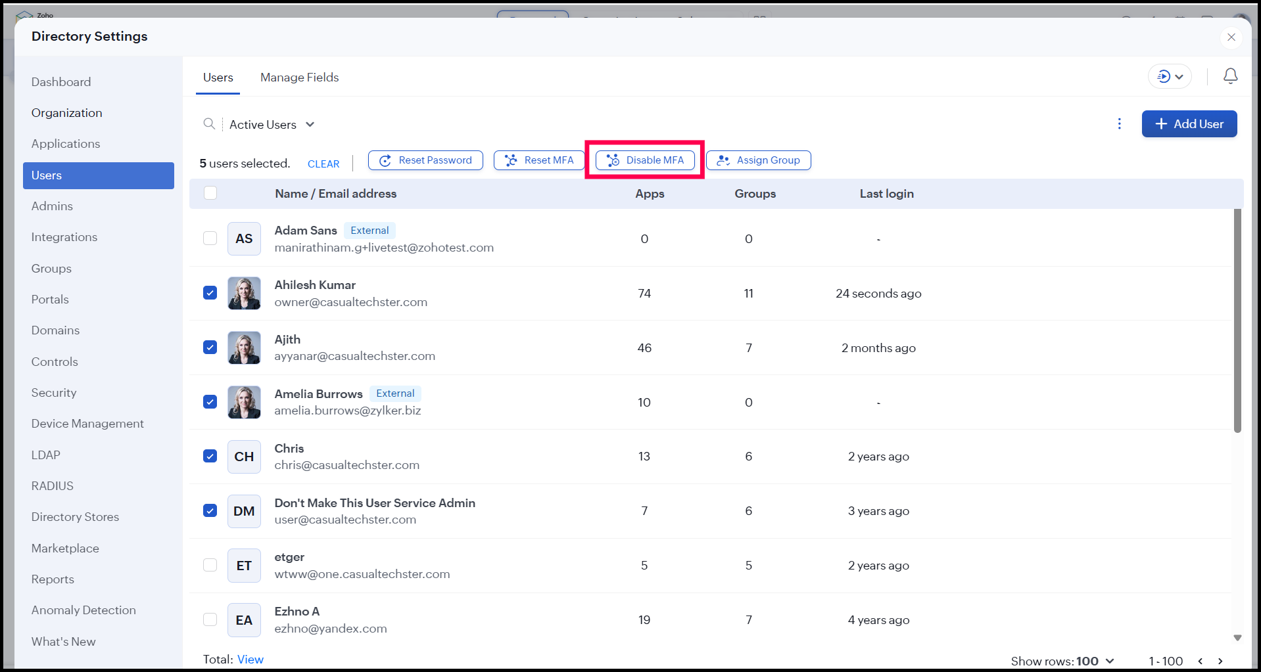Click Ahilesh Kumar profile photo
This screenshot has height=672, width=1261.
(244, 293)
